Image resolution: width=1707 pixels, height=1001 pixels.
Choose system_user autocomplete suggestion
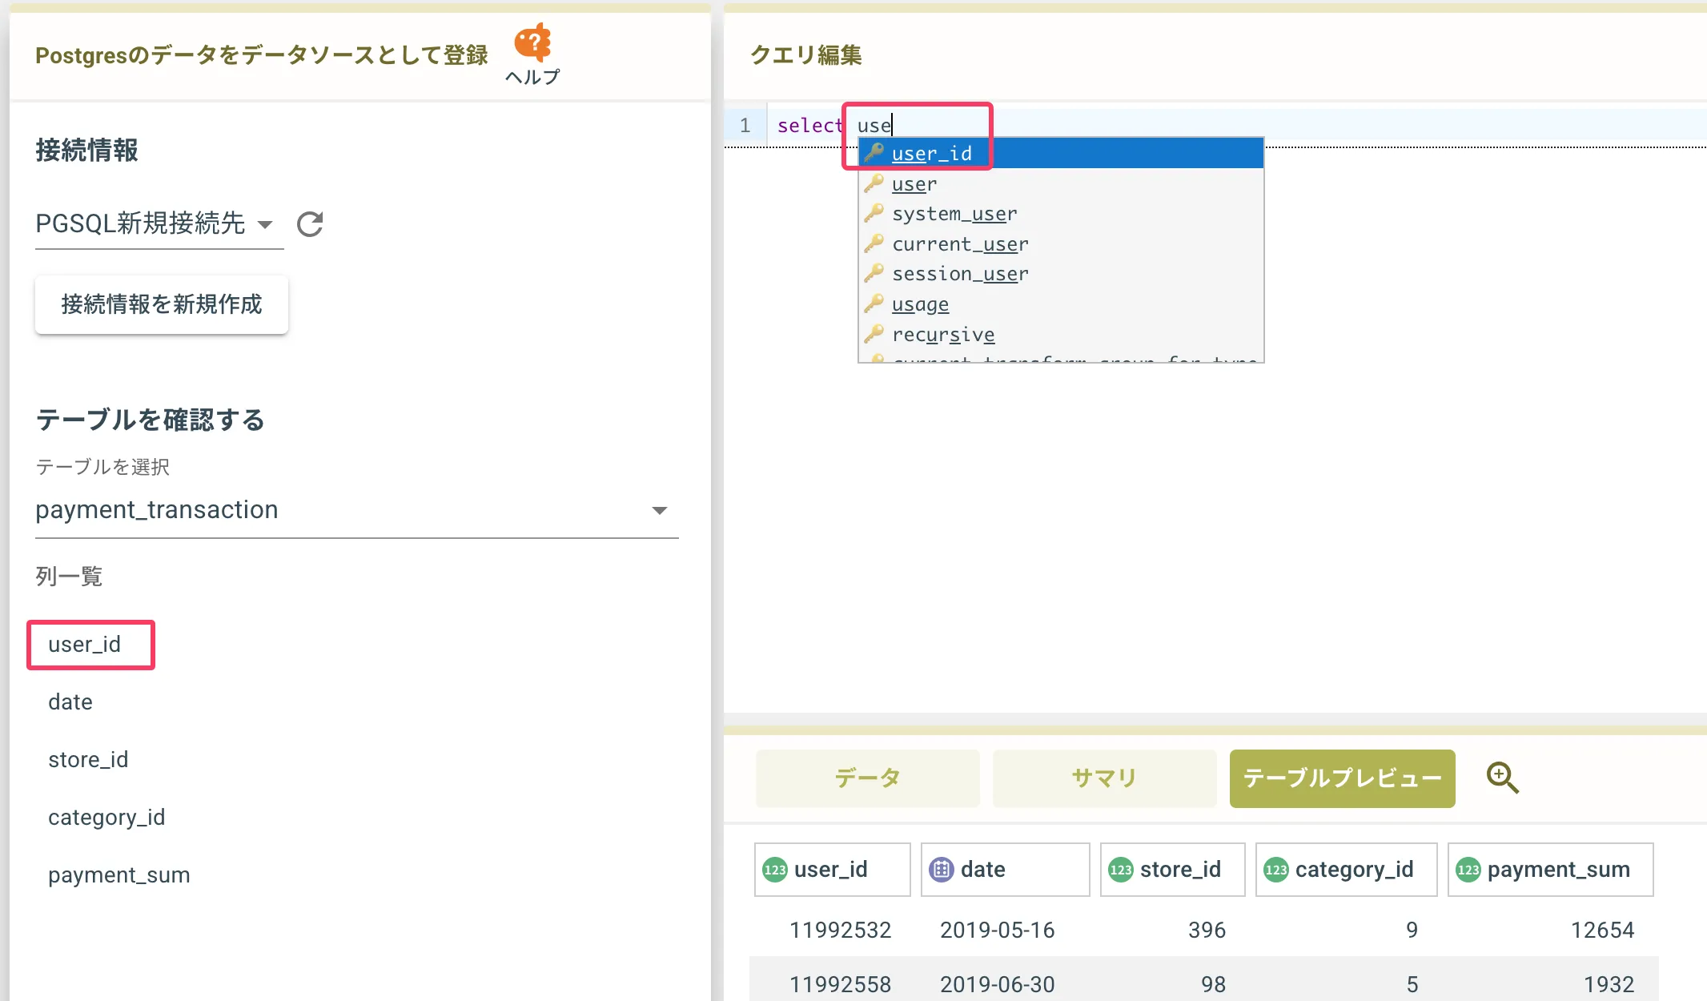(1062, 214)
